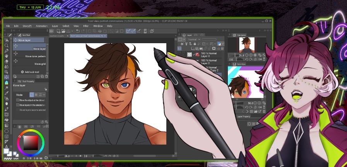Rotate left in the Navigator panel
347x167 pixels.
click(x=246, y=59)
